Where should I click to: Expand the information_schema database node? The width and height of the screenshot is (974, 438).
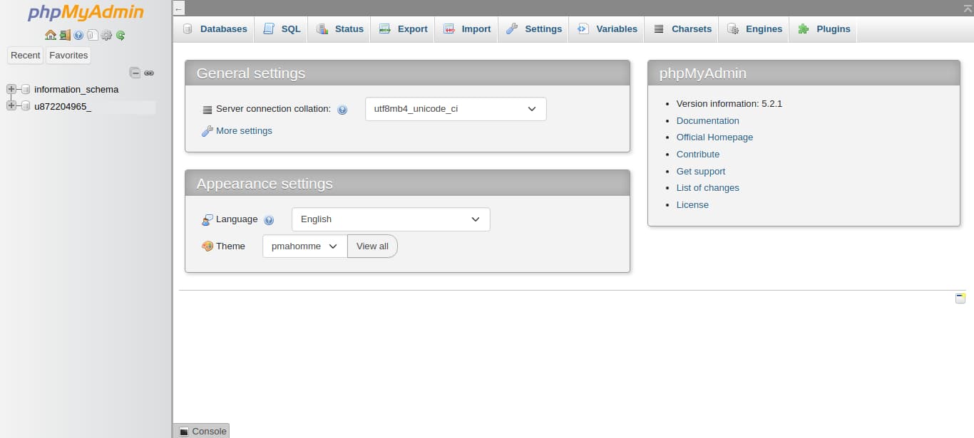coord(11,89)
